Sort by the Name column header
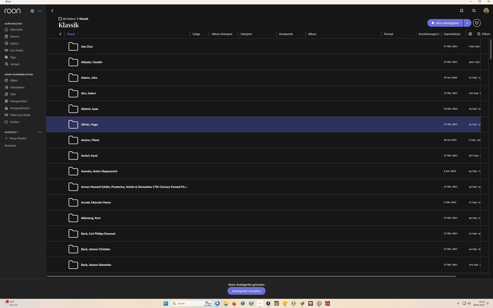This screenshot has height=308, width=493. point(71,34)
